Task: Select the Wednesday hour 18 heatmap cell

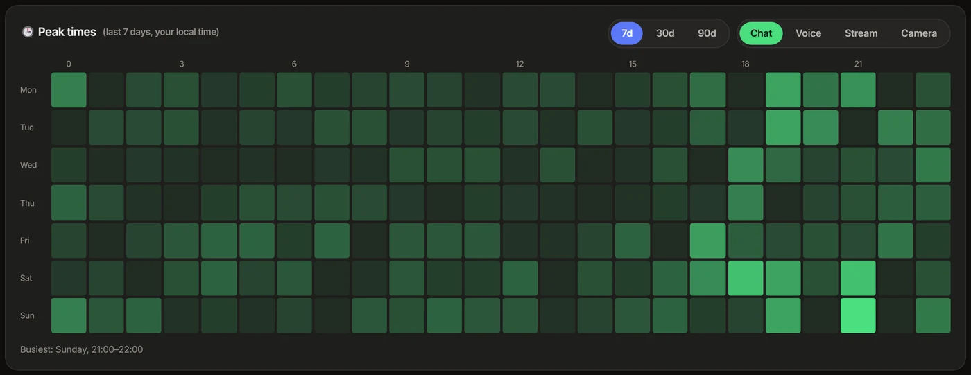Action: point(746,165)
